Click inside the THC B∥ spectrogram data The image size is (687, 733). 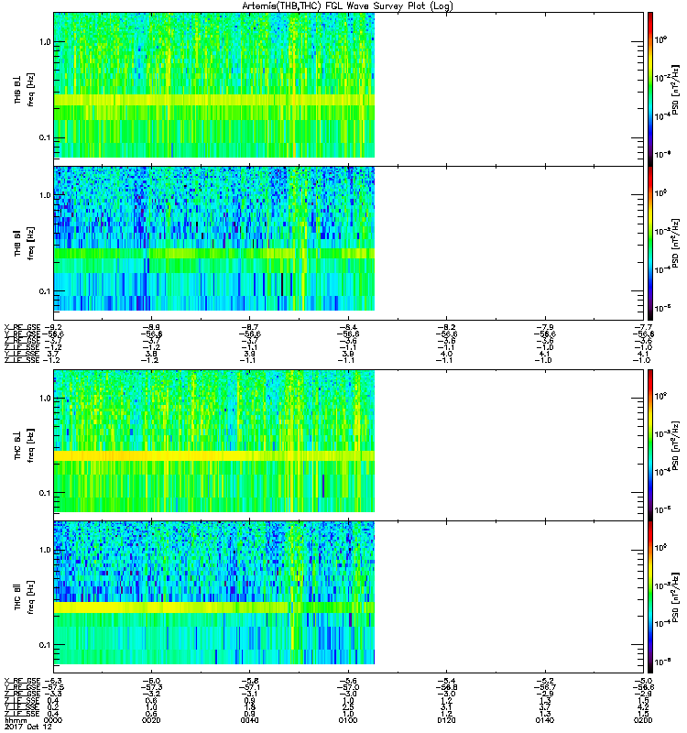click(x=214, y=593)
